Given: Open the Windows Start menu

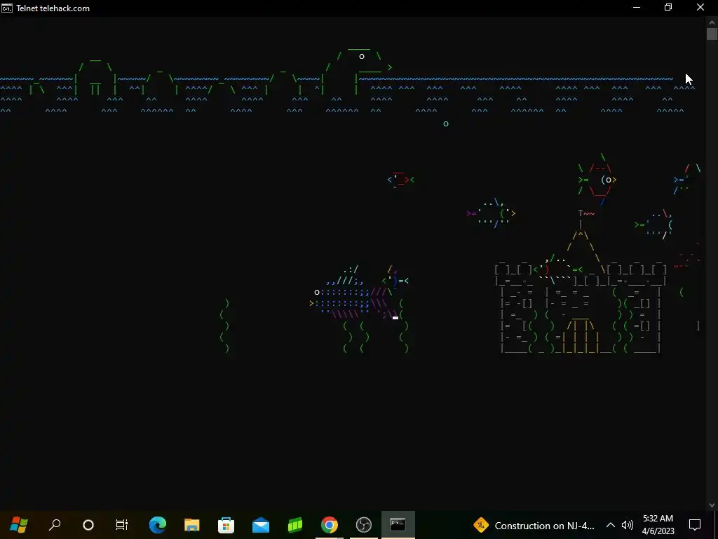Looking at the screenshot, I should pyautogui.click(x=19, y=524).
